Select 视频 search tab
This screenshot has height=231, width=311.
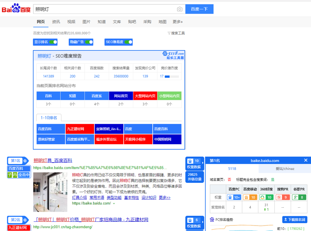coord(71,22)
